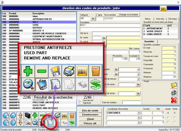Open Pièces alt.

pos(90,123)
